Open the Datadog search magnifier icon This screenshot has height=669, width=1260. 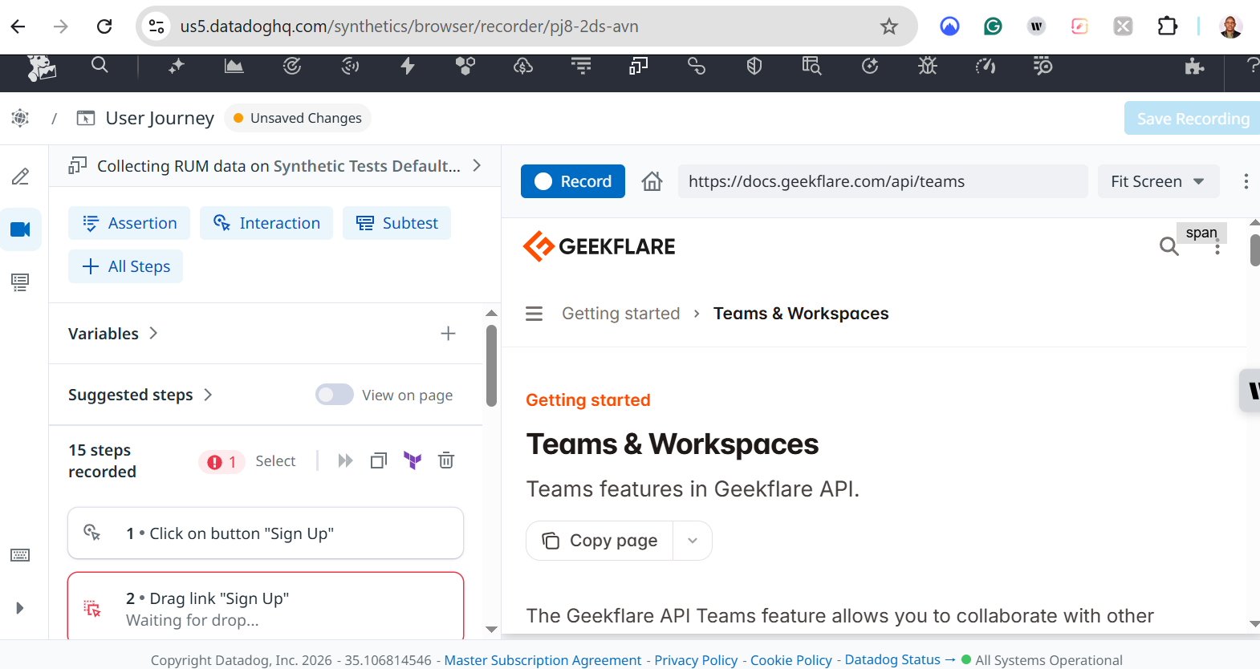point(100,66)
